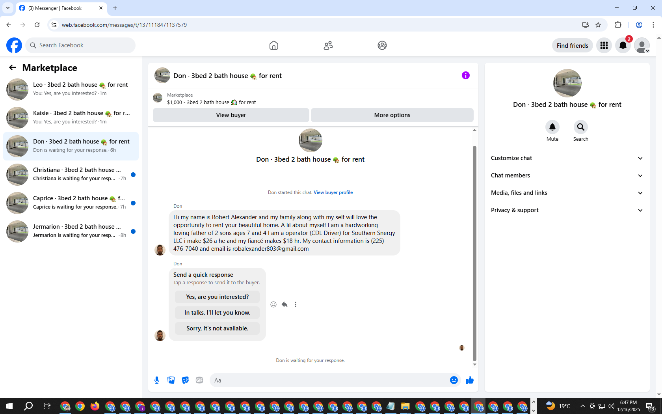Choose a sticker icon in composer
Viewport: 662px width, 414px height.
tap(185, 380)
